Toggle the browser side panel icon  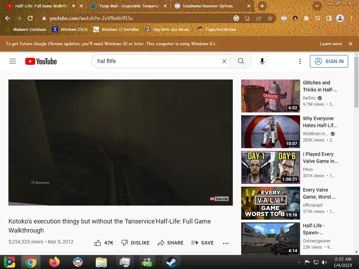click(329, 18)
